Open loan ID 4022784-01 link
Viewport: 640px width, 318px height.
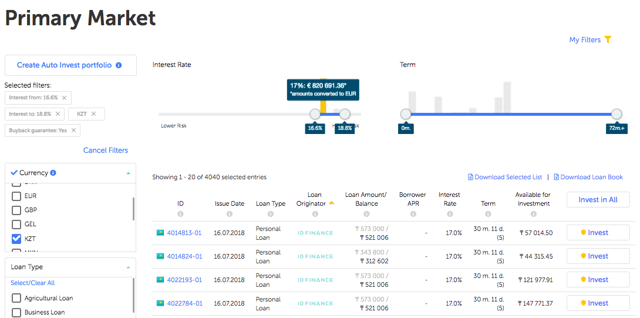coord(184,303)
